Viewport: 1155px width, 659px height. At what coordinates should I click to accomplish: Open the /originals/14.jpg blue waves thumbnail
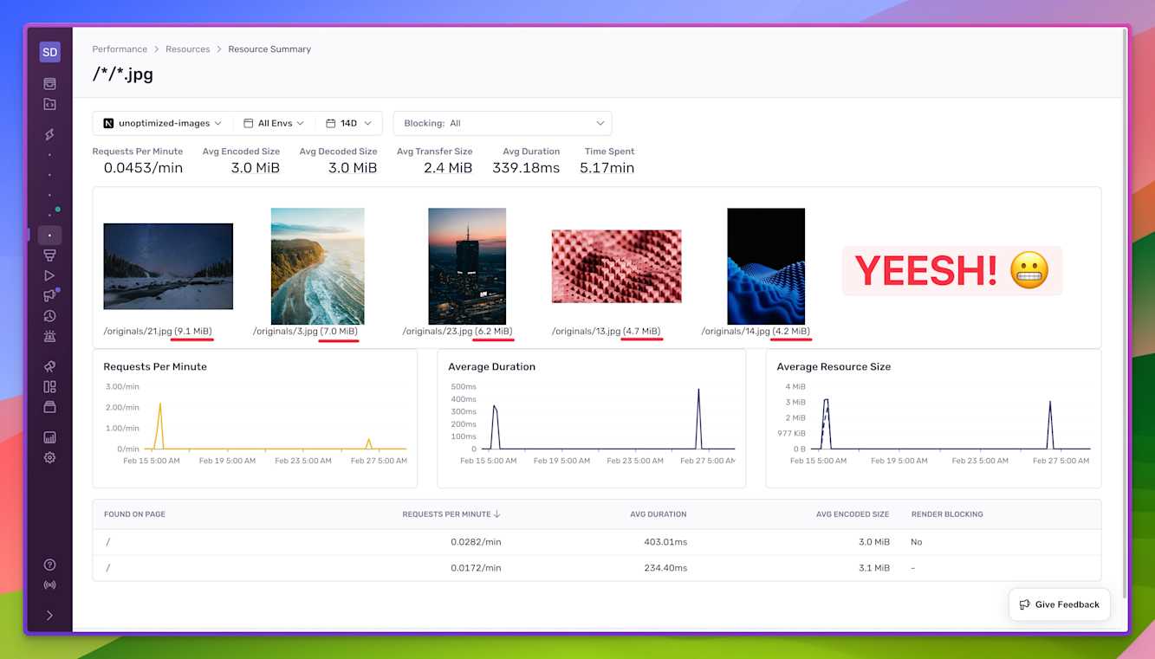[766, 266]
